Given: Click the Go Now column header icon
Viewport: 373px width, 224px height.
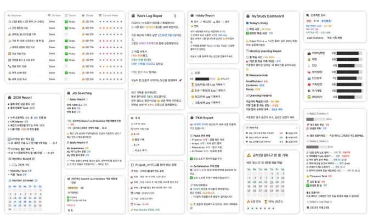Looking at the screenshot, I should point(49,15).
